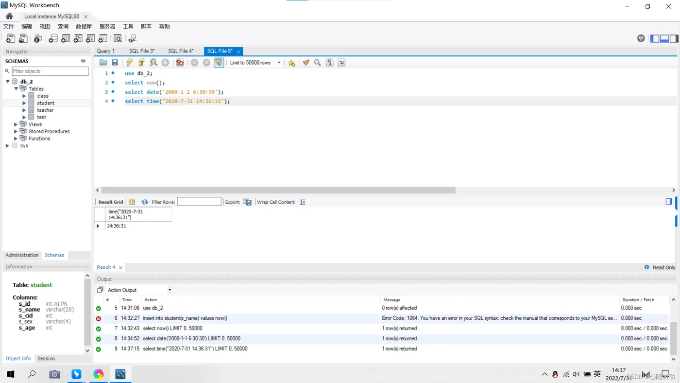Export recordset to an external file

[247, 202]
